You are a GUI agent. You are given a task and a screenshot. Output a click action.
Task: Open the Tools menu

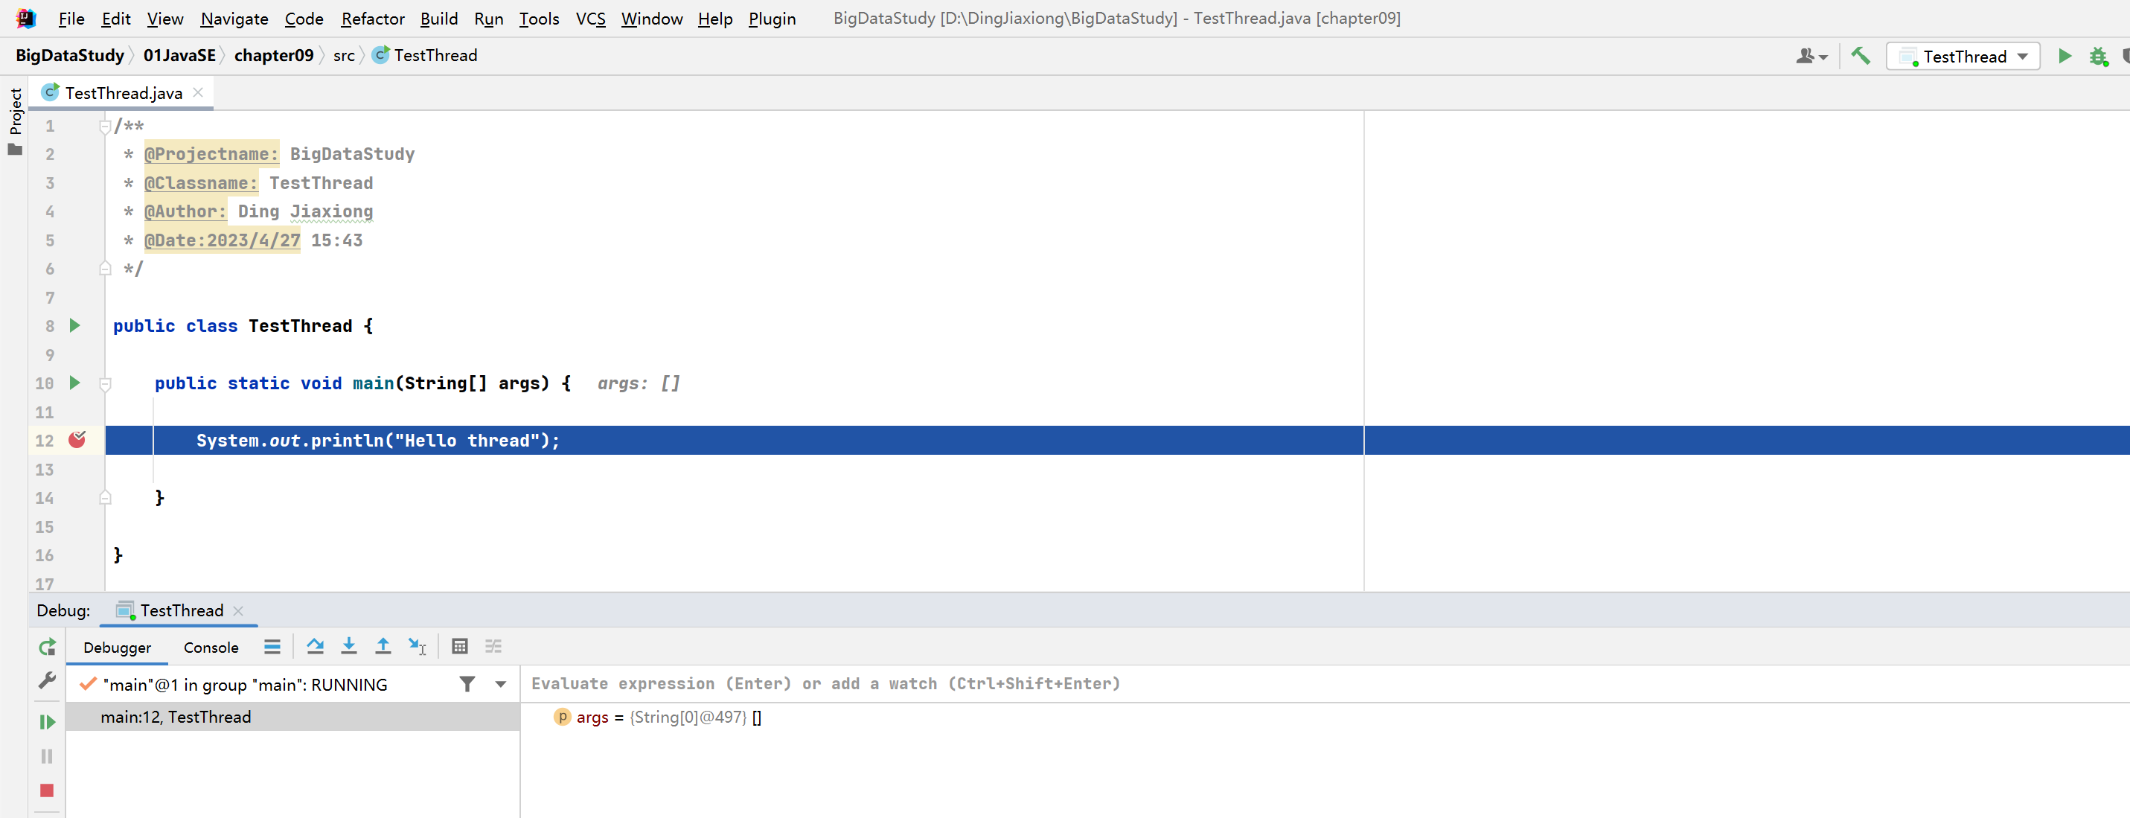pyautogui.click(x=539, y=18)
